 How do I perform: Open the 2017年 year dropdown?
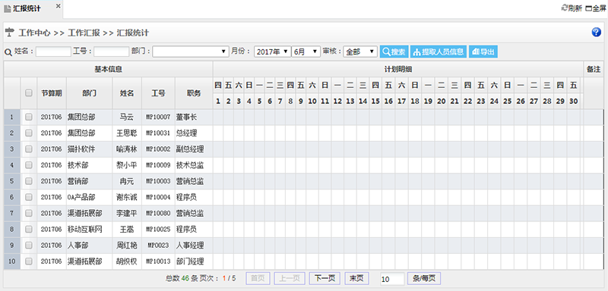[273, 52]
